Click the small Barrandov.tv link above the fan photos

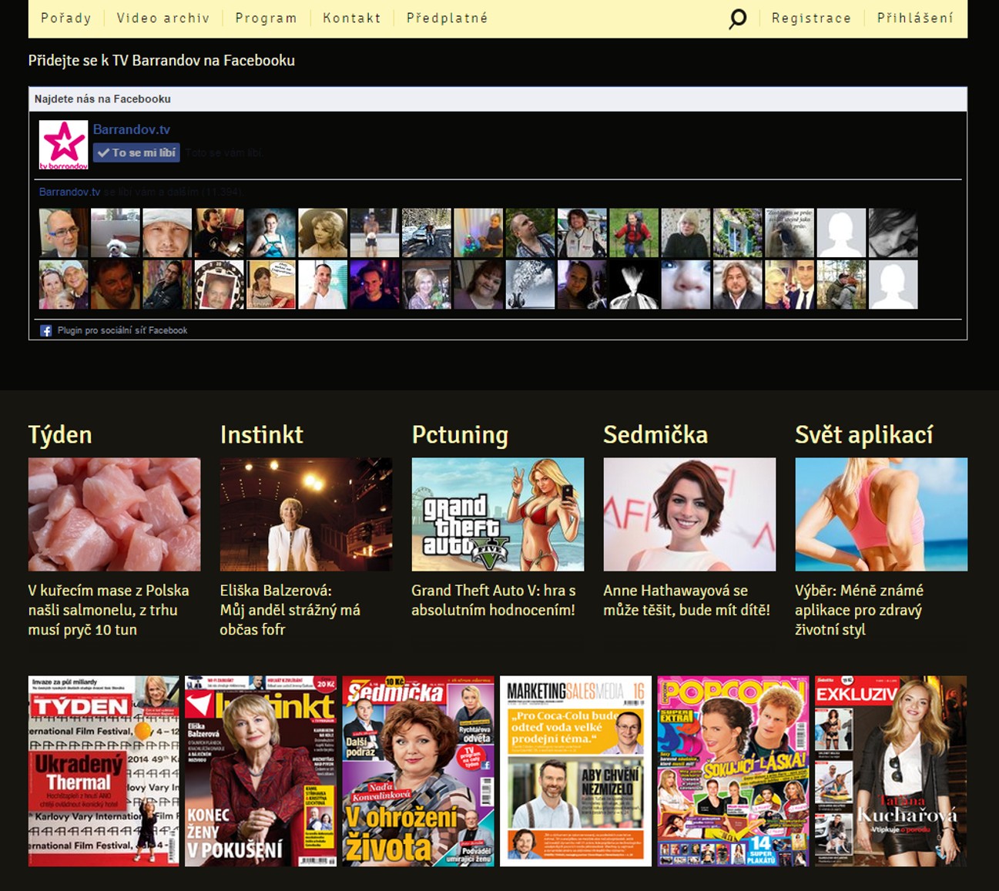point(69,192)
